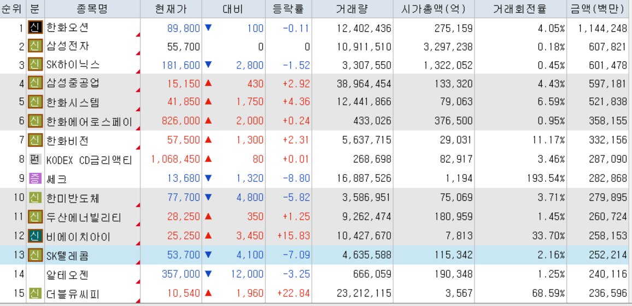Select the stock name 한화오션
Screen dimensions: 632x306
click(x=67, y=28)
